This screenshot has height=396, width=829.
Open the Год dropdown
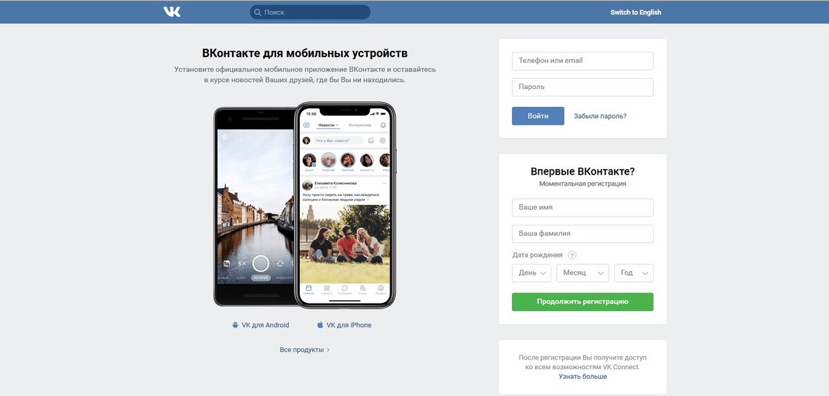[633, 273]
